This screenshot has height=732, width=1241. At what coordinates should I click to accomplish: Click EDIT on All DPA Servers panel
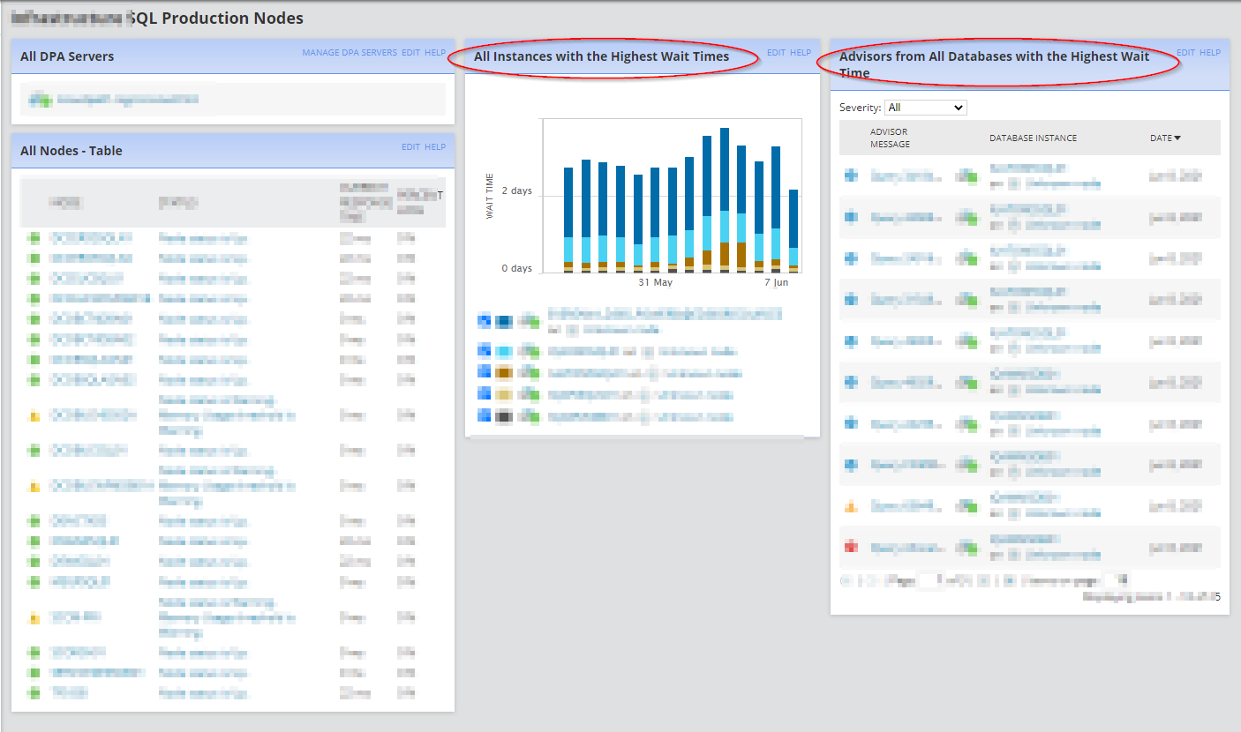point(410,53)
